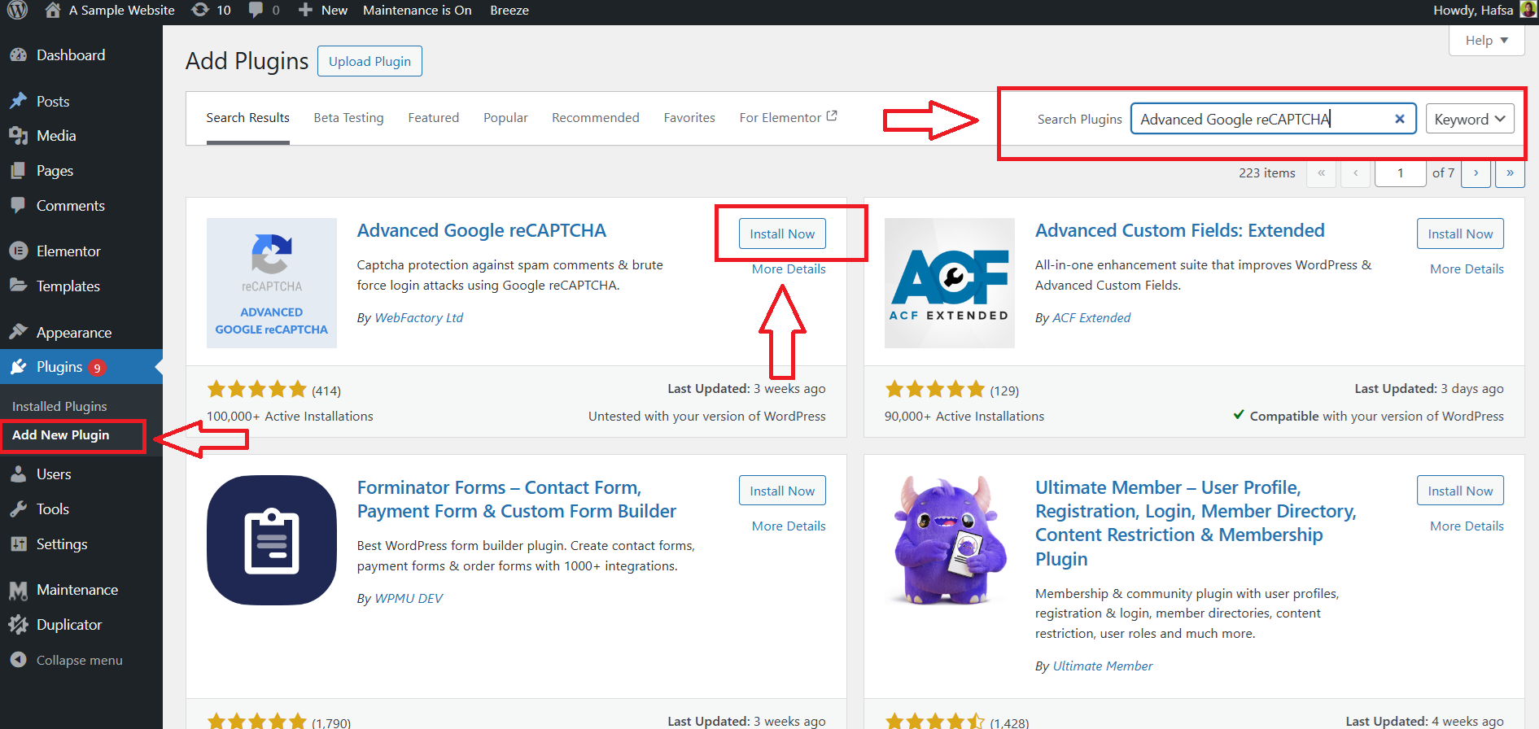This screenshot has height=729, width=1539.
Task: Click user avatar in admin bar
Action: (x=1528, y=10)
